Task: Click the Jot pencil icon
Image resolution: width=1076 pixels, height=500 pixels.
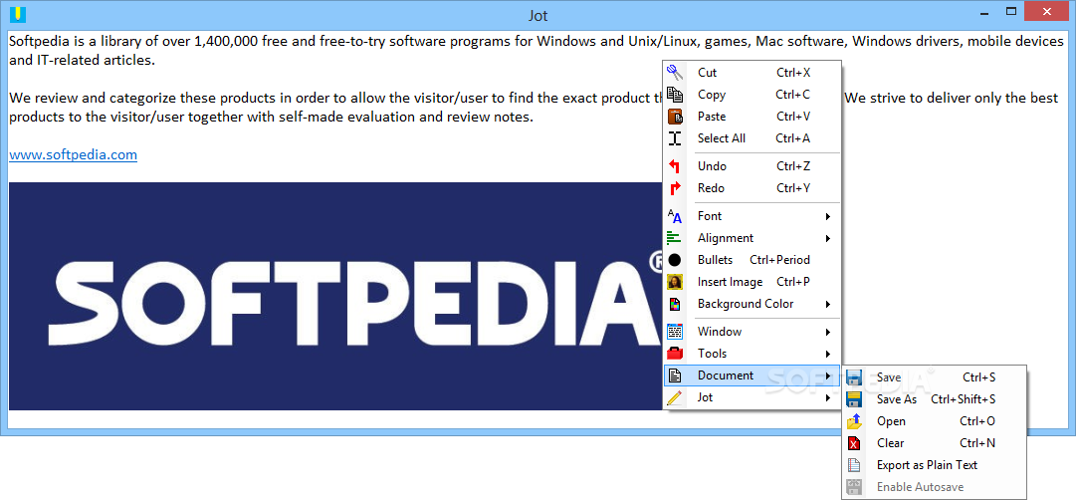Action: click(675, 397)
